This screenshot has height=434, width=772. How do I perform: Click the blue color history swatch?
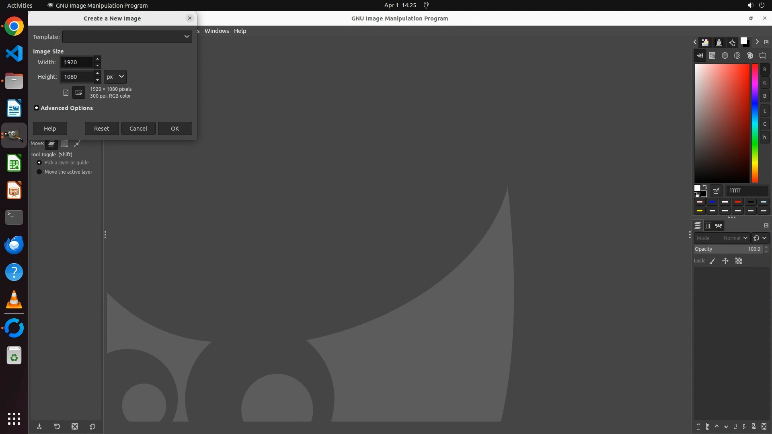click(712, 202)
